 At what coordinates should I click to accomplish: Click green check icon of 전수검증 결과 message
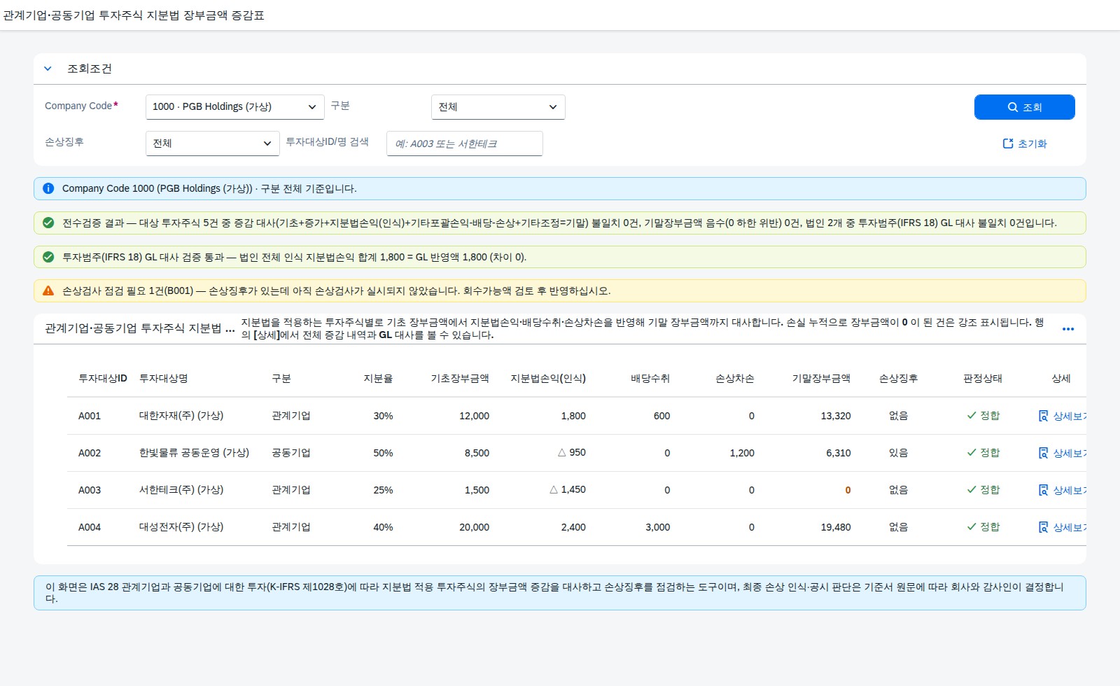click(48, 223)
